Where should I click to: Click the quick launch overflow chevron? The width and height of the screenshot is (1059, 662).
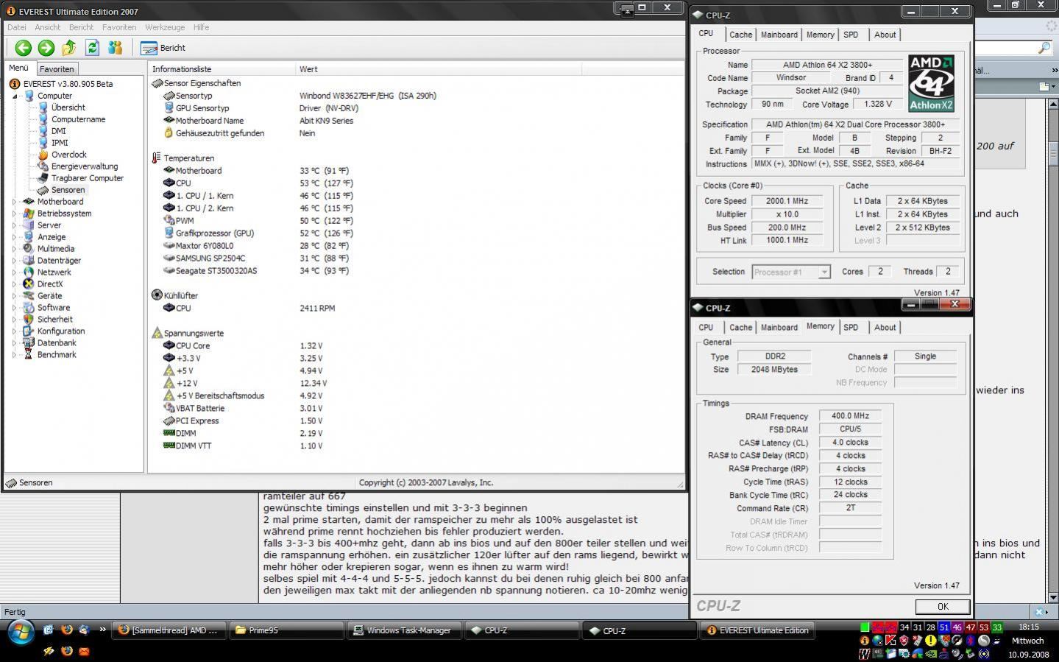(102, 630)
